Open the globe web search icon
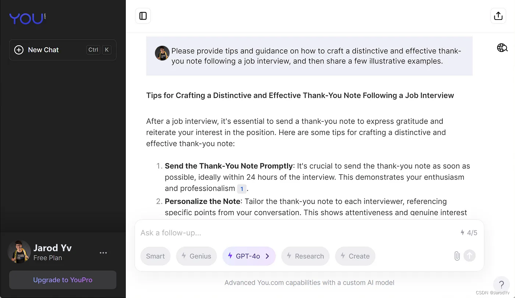The width and height of the screenshot is (515, 298). pyautogui.click(x=502, y=48)
